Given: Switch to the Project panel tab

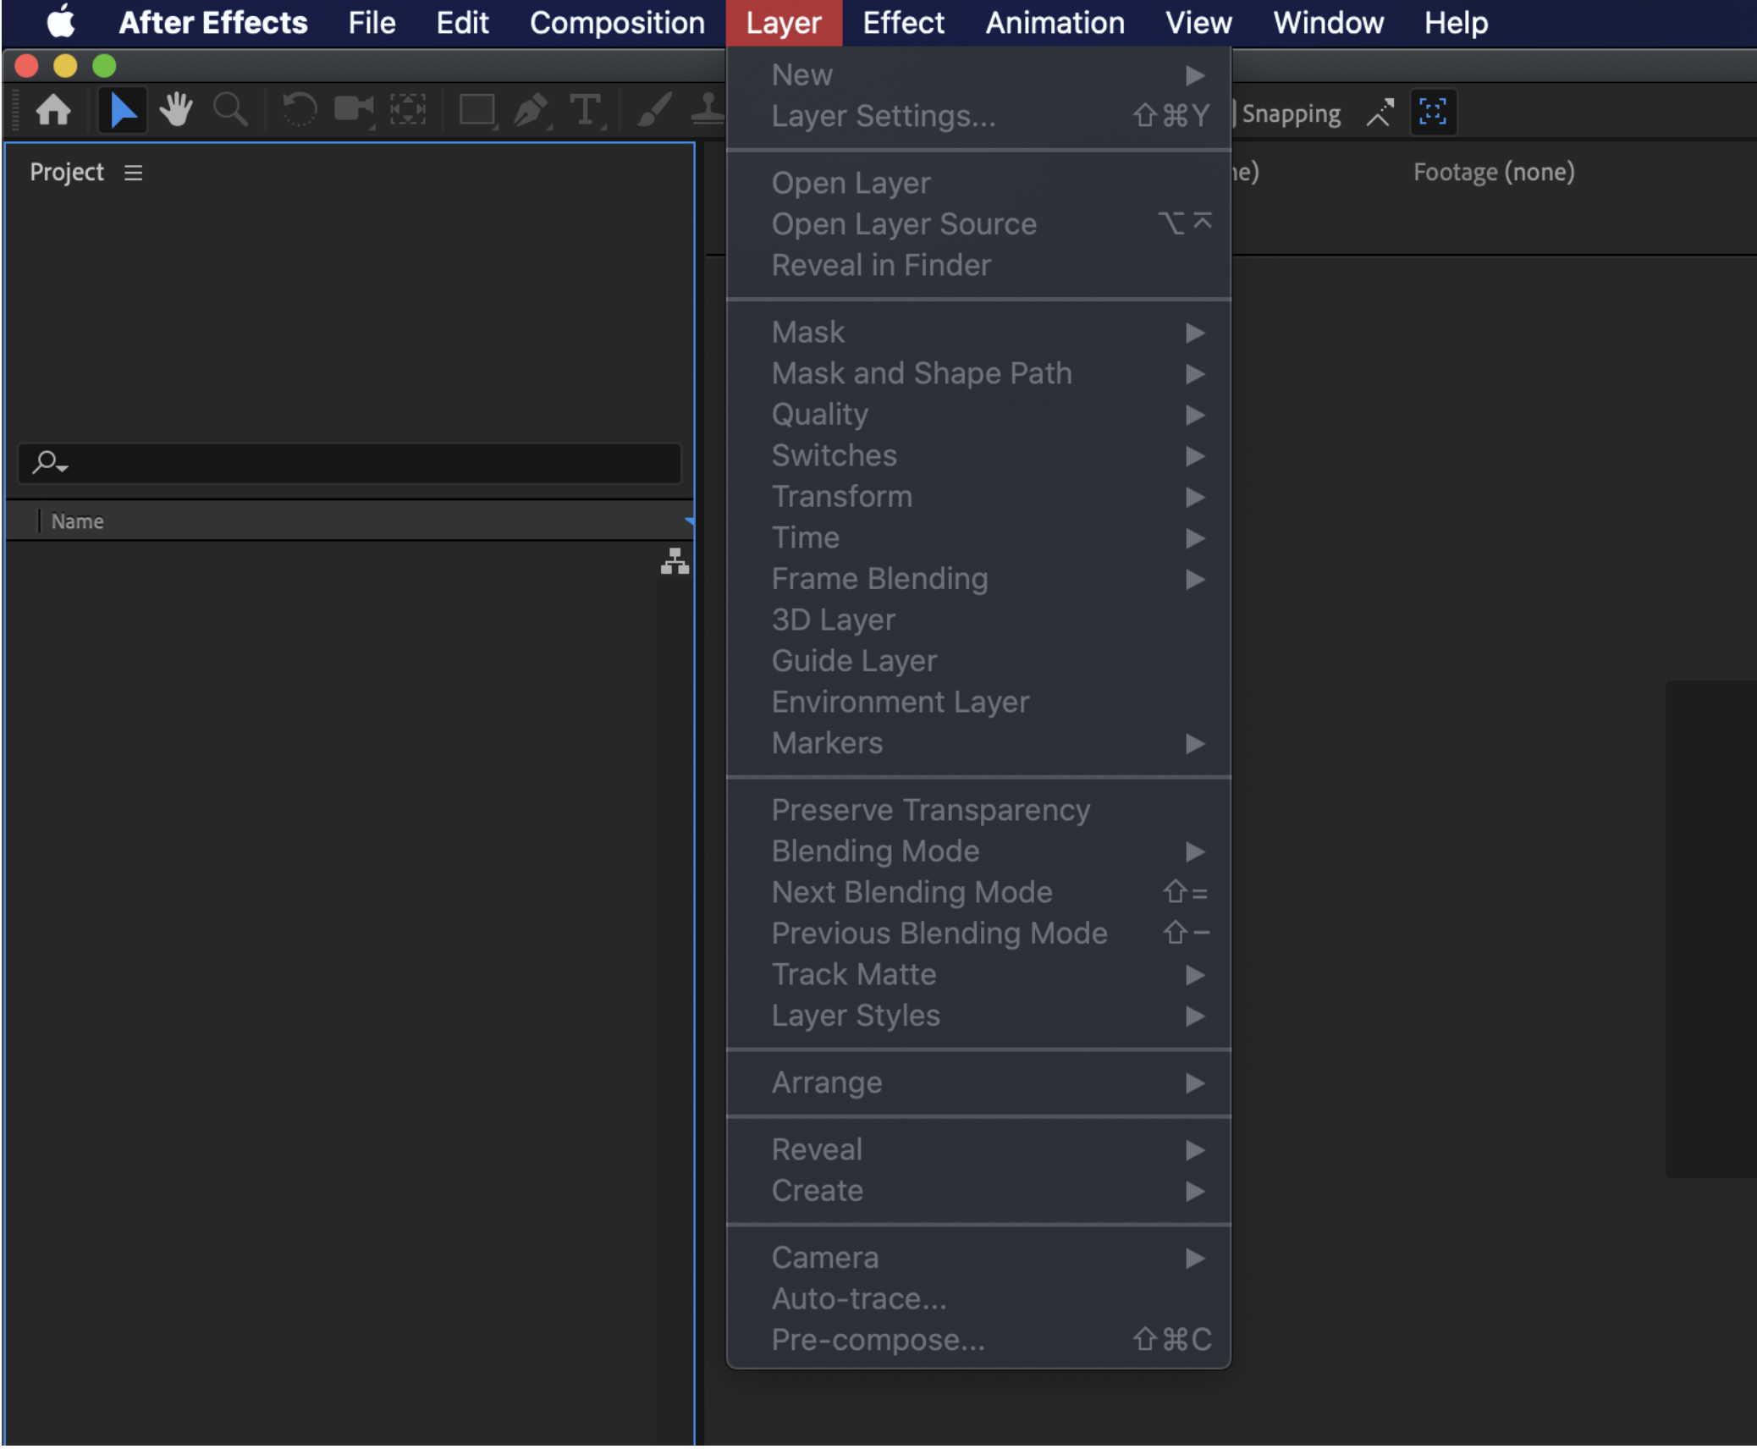Looking at the screenshot, I should point(67,172).
